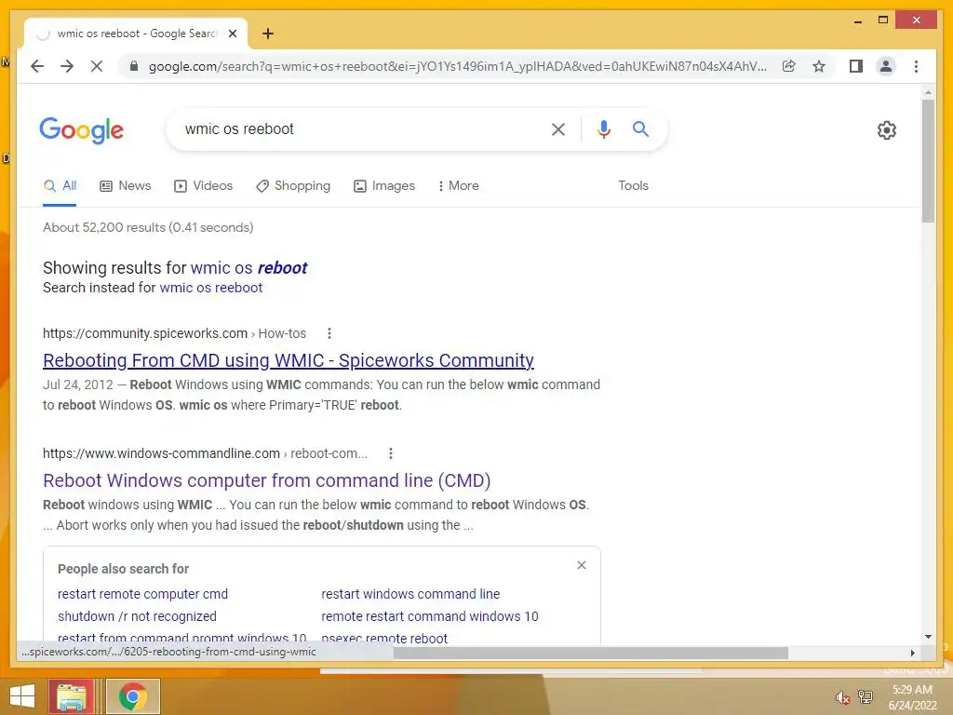Switch to the News tab
Viewport: 953px width, 715px height.
pyautogui.click(x=126, y=186)
